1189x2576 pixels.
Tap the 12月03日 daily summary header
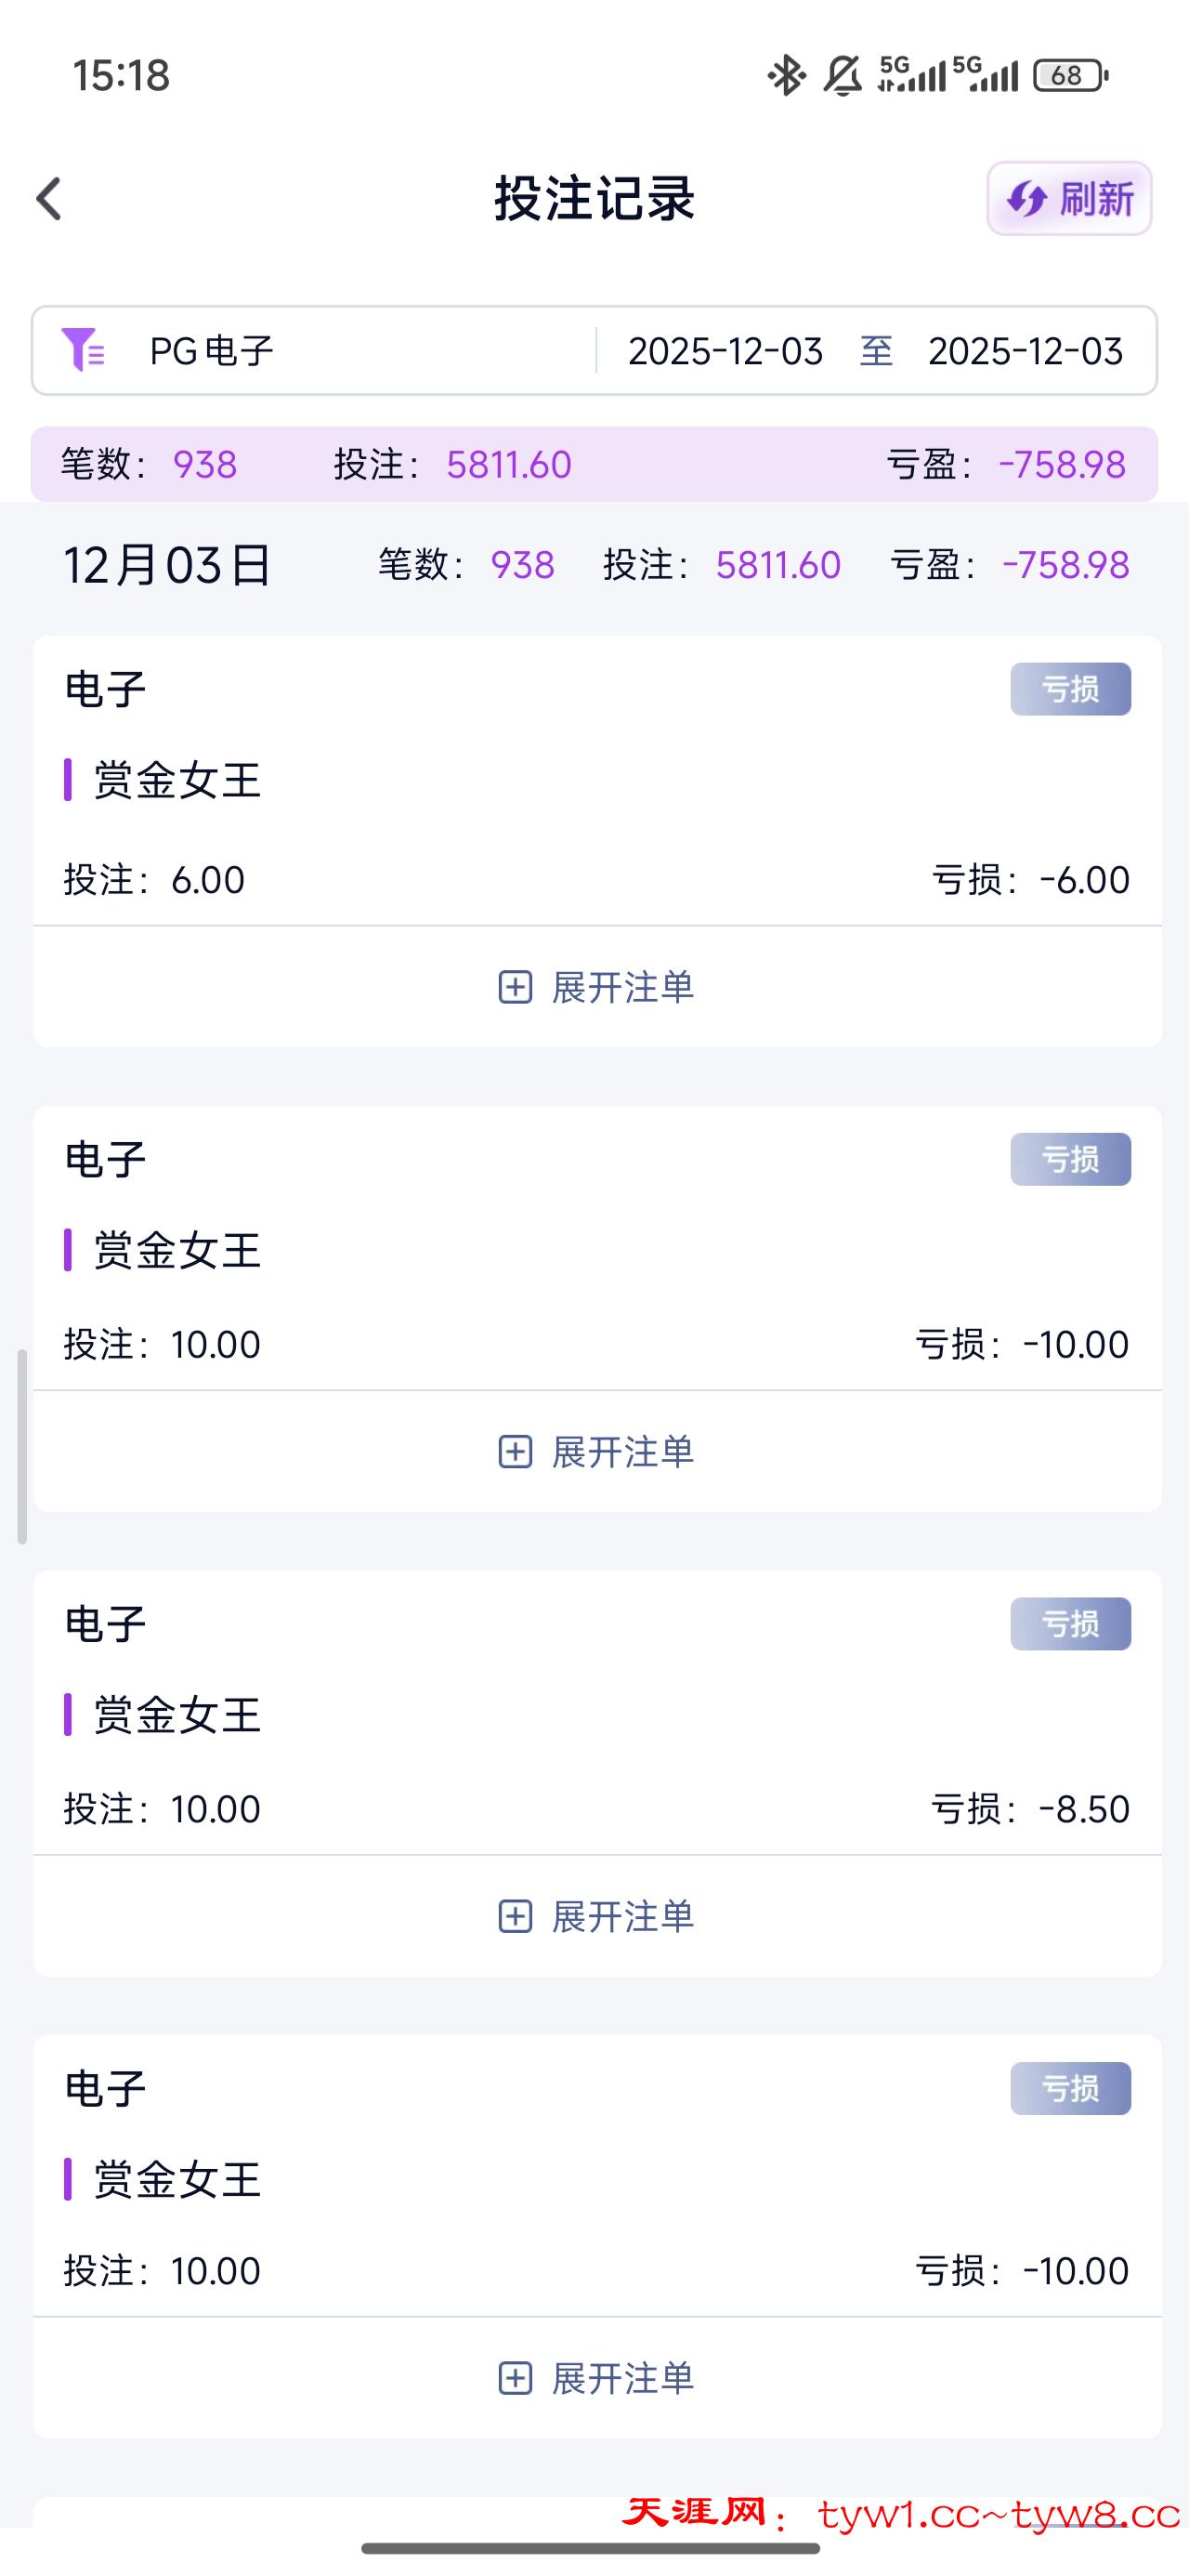tap(167, 565)
